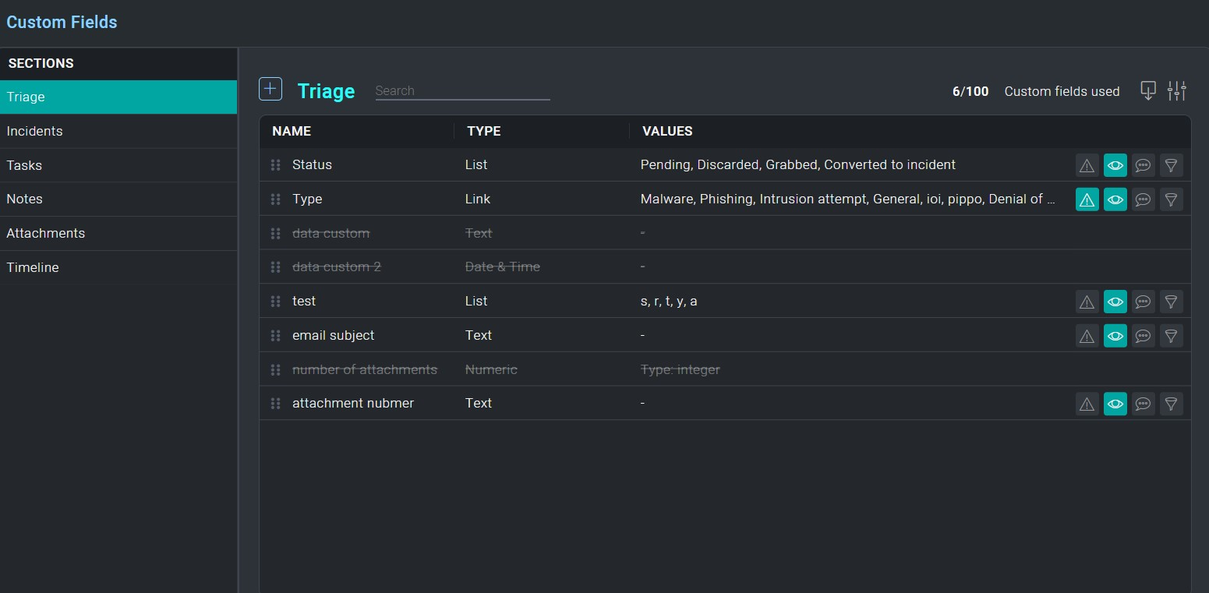Open the Notes section
1209x593 pixels.
(x=24, y=199)
